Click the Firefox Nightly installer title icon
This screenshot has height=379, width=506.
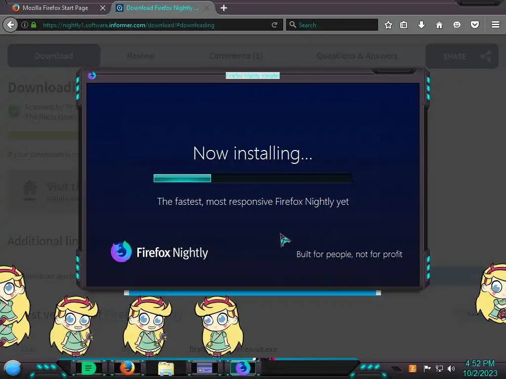(x=92, y=76)
